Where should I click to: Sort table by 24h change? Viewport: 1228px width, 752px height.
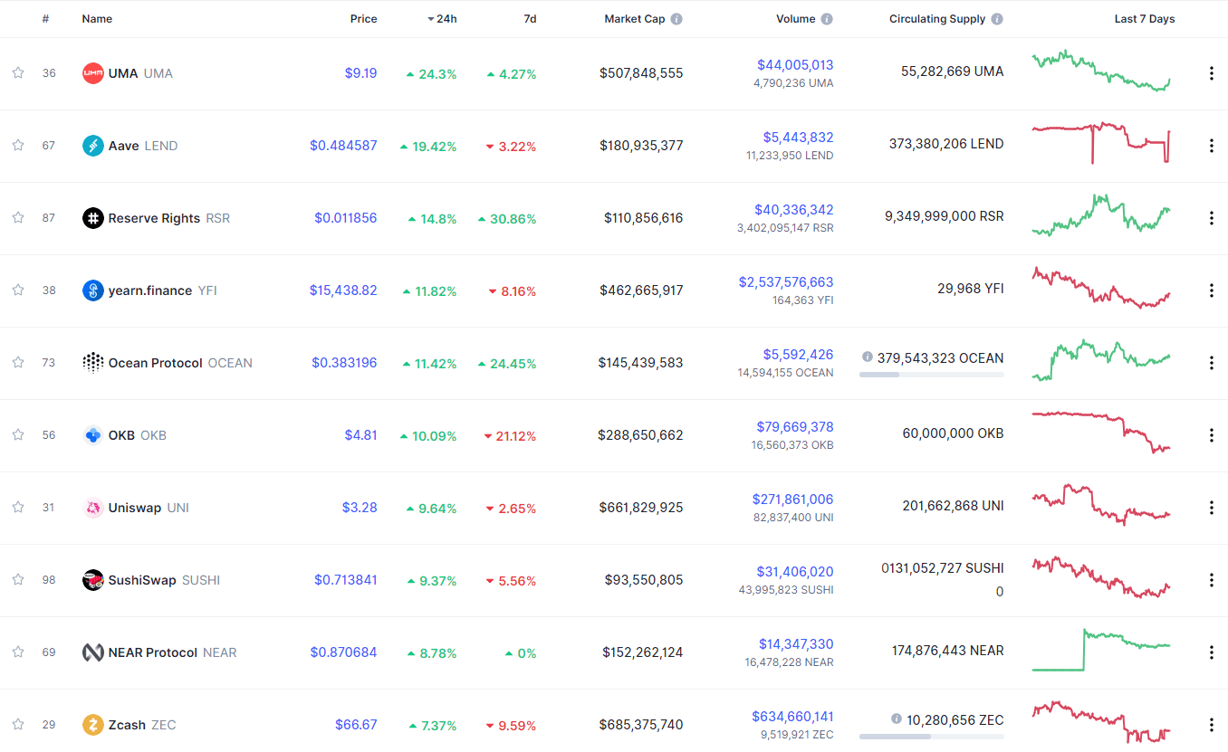pos(442,19)
